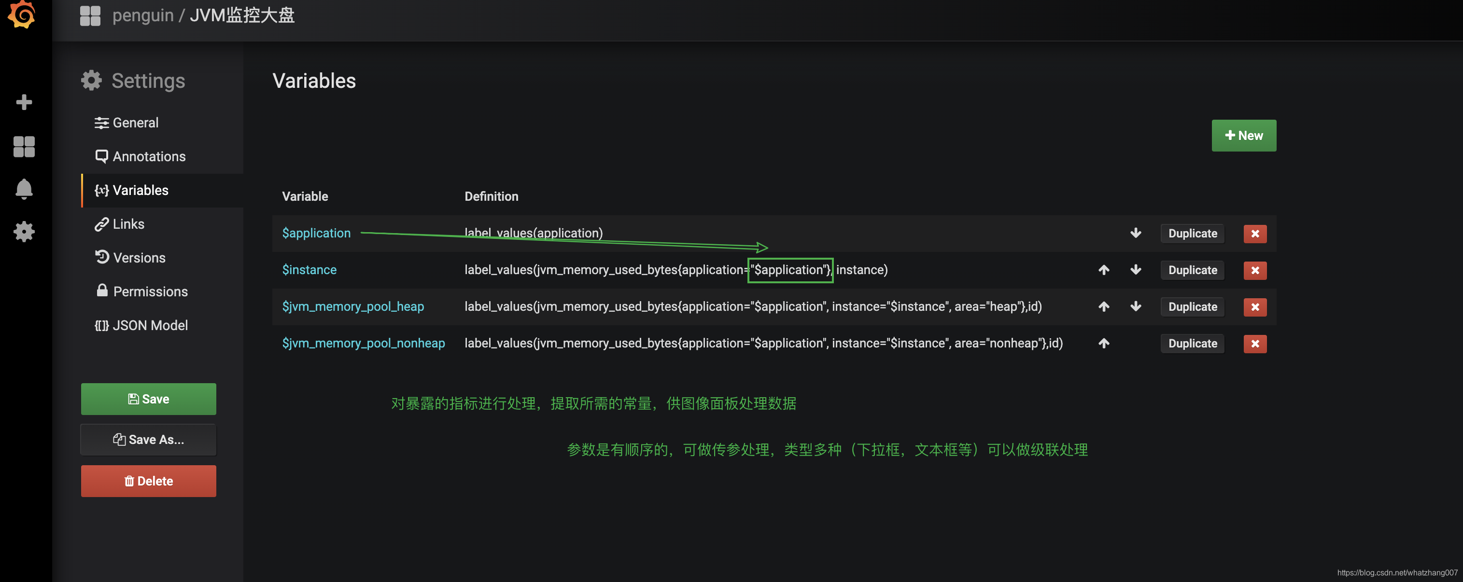Viewport: 1463px width, 582px height.
Task: Open the JSON Model section
Action: (150, 325)
